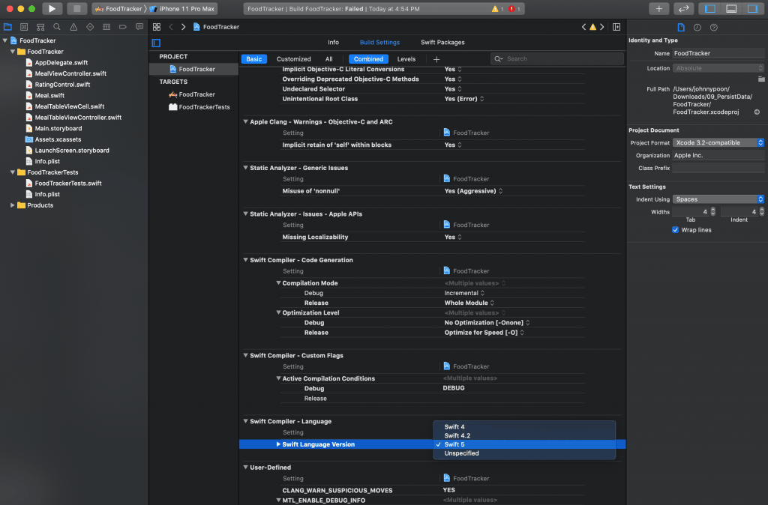Open the Info tab
The image size is (768, 505).
pyautogui.click(x=333, y=43)
